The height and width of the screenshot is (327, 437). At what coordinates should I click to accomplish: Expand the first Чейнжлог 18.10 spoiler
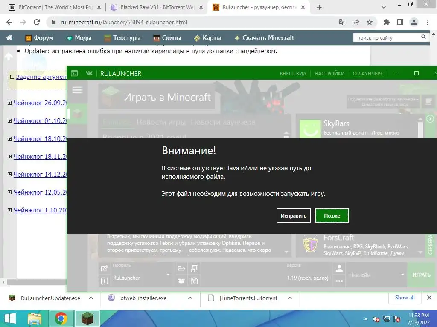click(x=9, y=138)
